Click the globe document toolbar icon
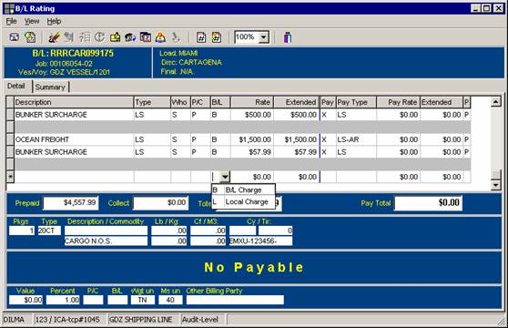The image size is (508, 328). pyautogui.click(x=30, y=37)
